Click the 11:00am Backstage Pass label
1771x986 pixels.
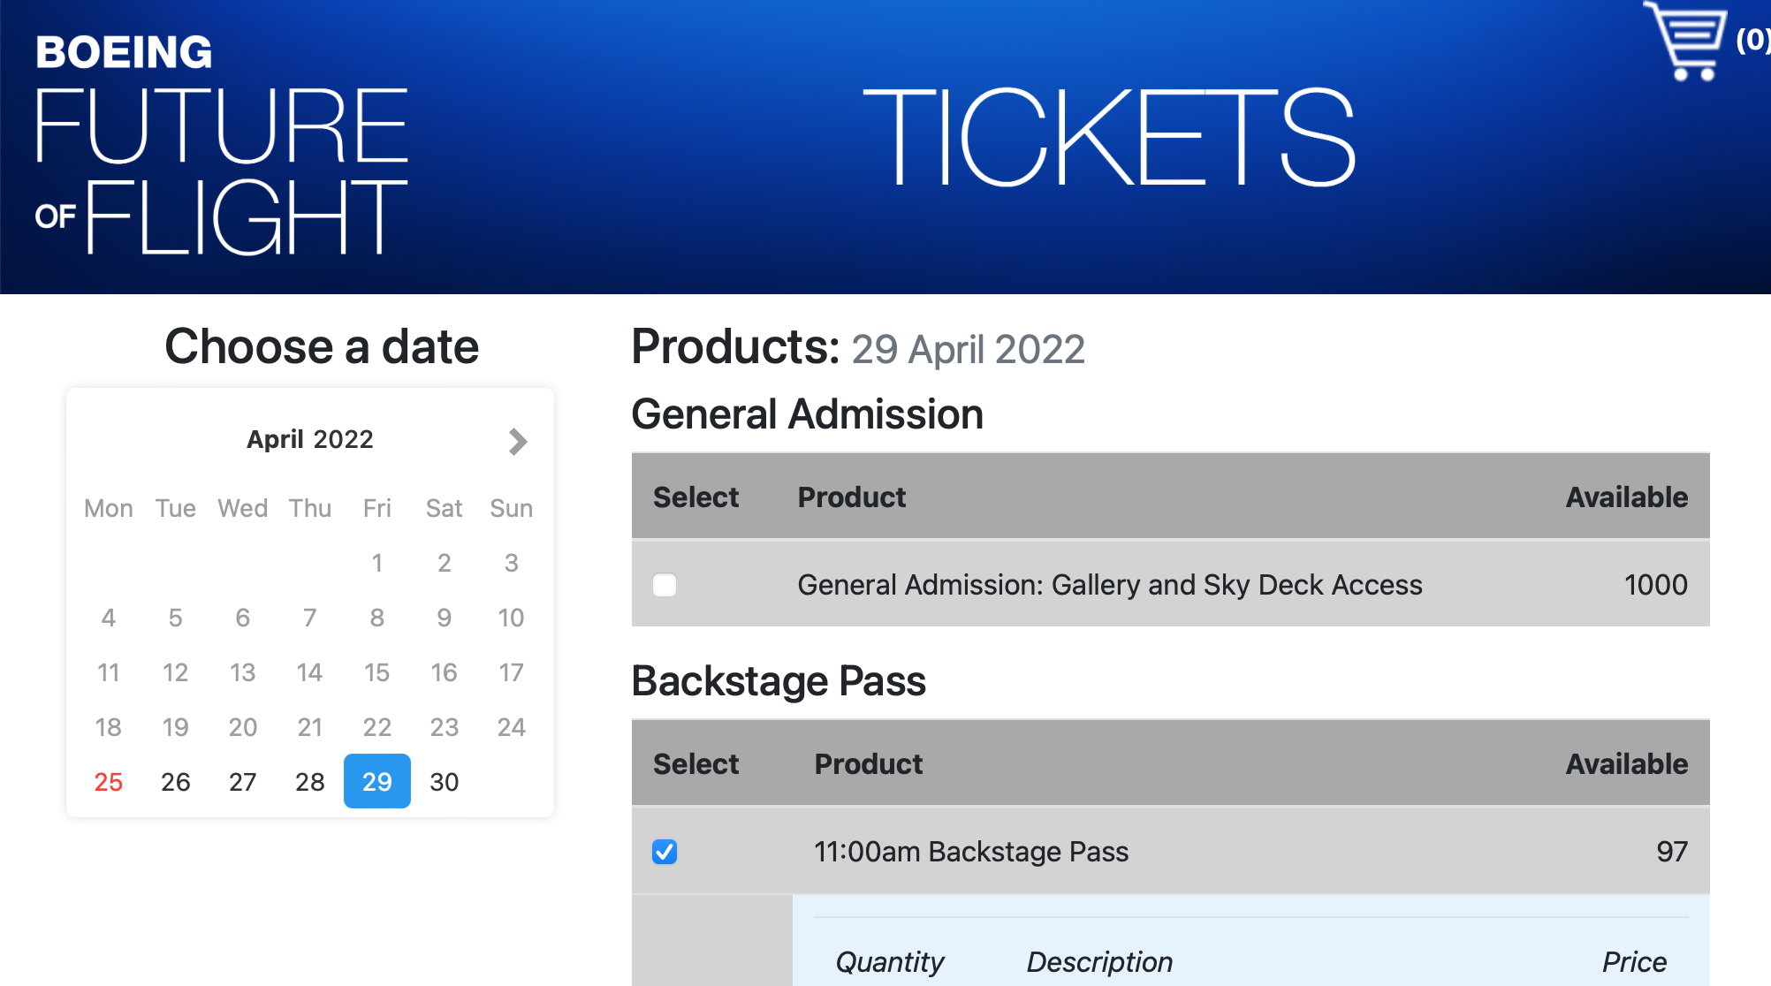pyautogui.click(x=970, y=852)
